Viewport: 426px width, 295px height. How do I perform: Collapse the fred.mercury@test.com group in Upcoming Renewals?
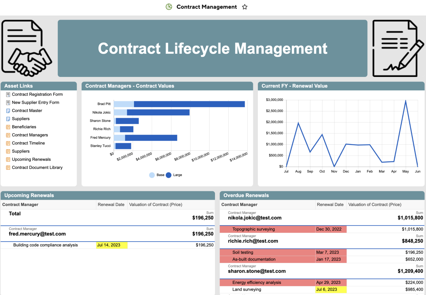tap(37, 234)
